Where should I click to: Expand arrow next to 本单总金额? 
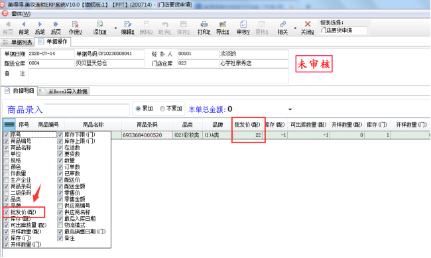coord(290,109)
